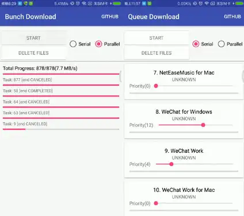Open GITHUB link in Queue Download

click(x=232, y=17)
